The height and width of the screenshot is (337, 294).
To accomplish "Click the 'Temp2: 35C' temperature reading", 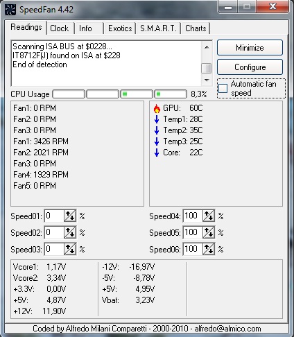I will click(x=183, y=130).
